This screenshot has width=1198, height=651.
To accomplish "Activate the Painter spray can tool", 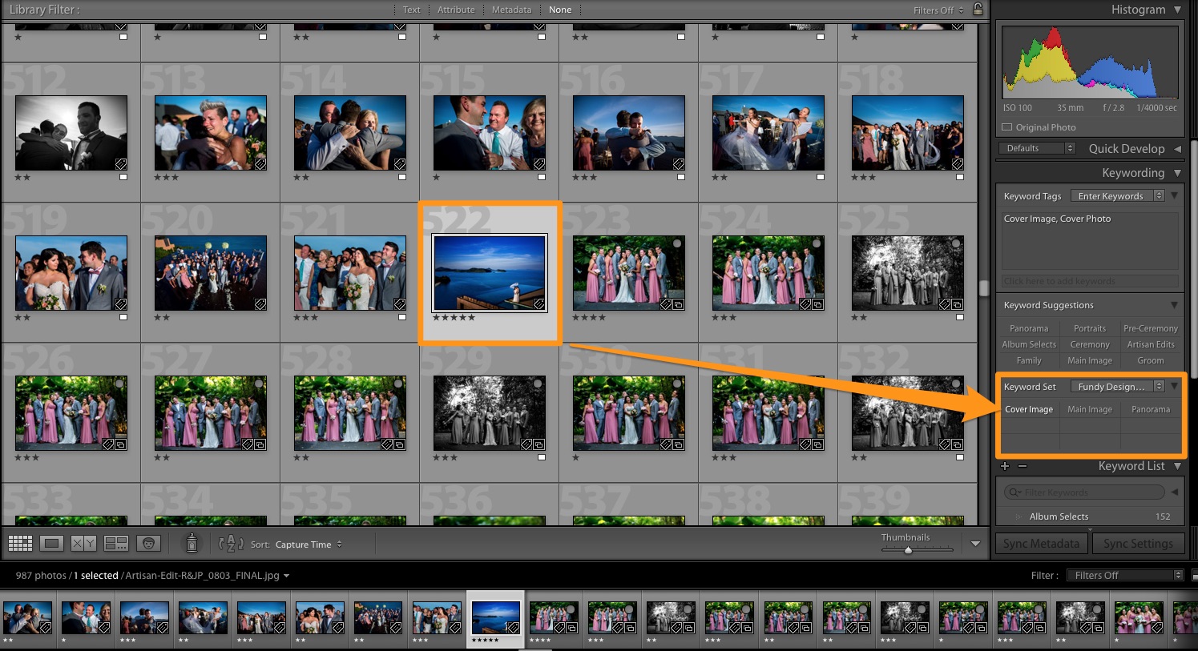I will point(192,543).
